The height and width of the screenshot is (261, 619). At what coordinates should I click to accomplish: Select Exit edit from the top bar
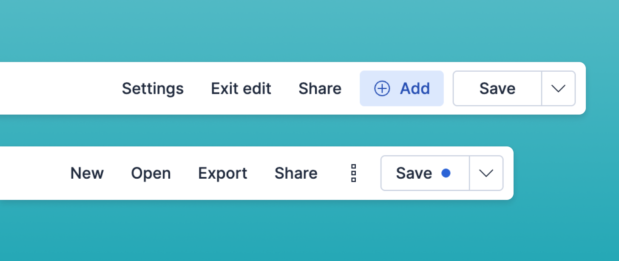click(x=241, y=89)
